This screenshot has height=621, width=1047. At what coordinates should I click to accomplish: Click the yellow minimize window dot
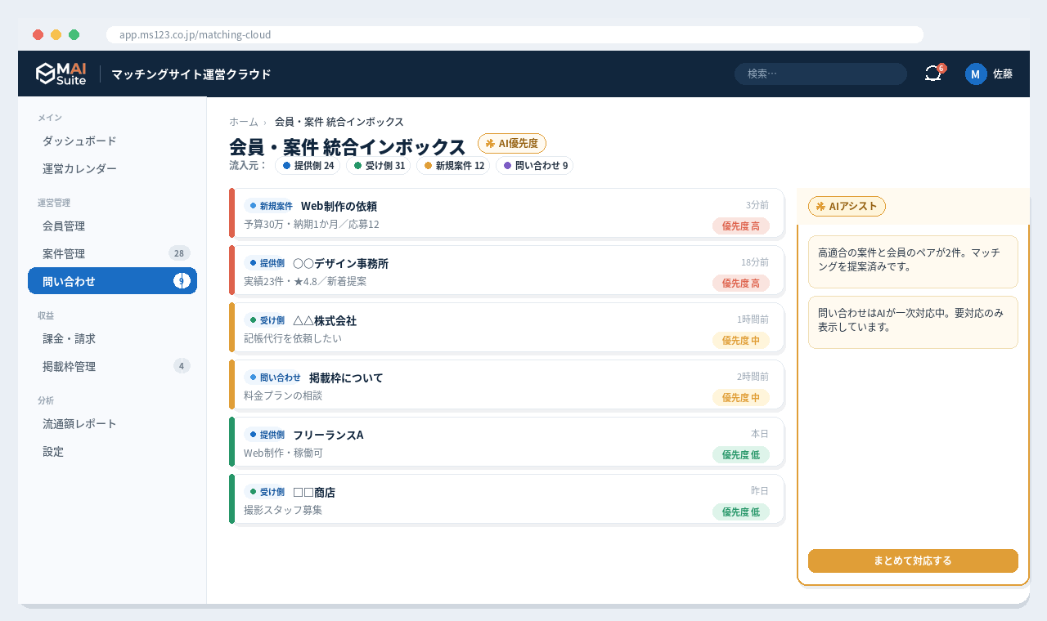pyautogui.click(x=56, y=34)
